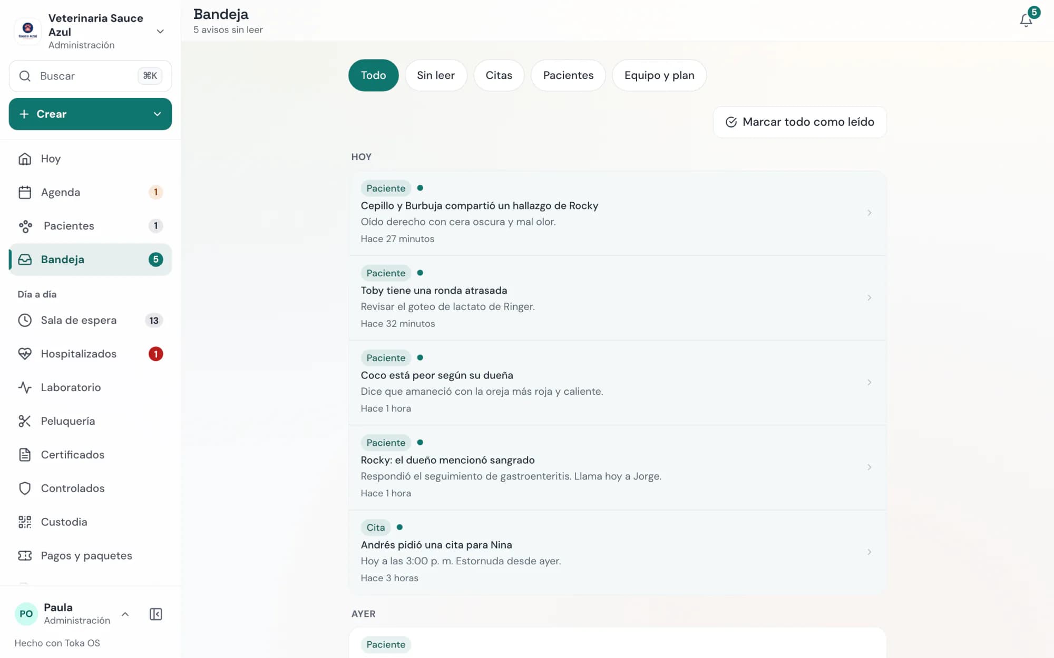
Task: Click the Cita tag label
Action: [376, 527]
